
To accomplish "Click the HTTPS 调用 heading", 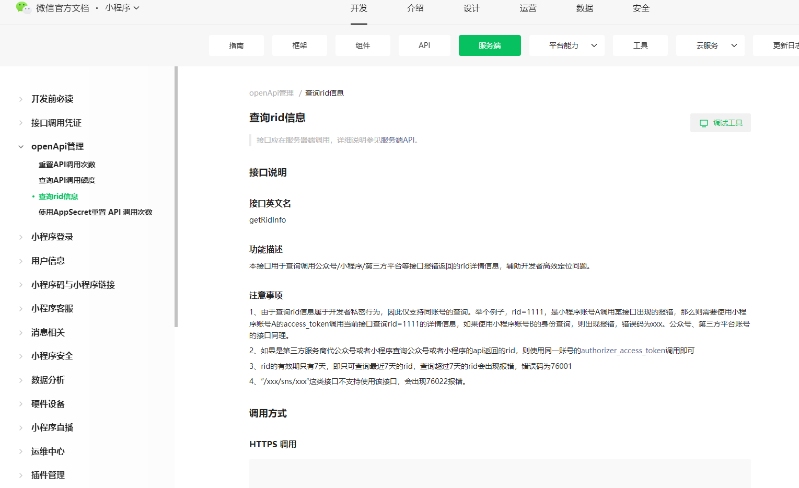I will (x=273, y=445).
